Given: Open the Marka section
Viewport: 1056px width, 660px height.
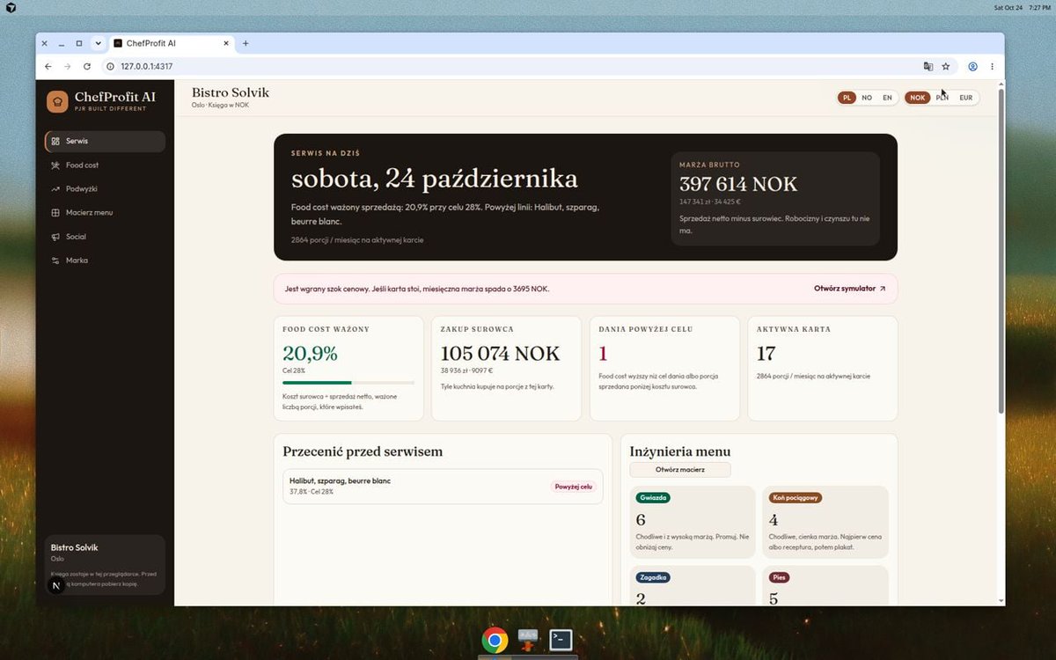Looking at the screenshot, I should (105, 260).
